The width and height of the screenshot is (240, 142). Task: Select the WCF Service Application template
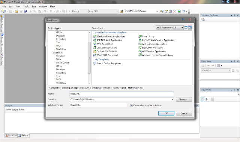153,52
